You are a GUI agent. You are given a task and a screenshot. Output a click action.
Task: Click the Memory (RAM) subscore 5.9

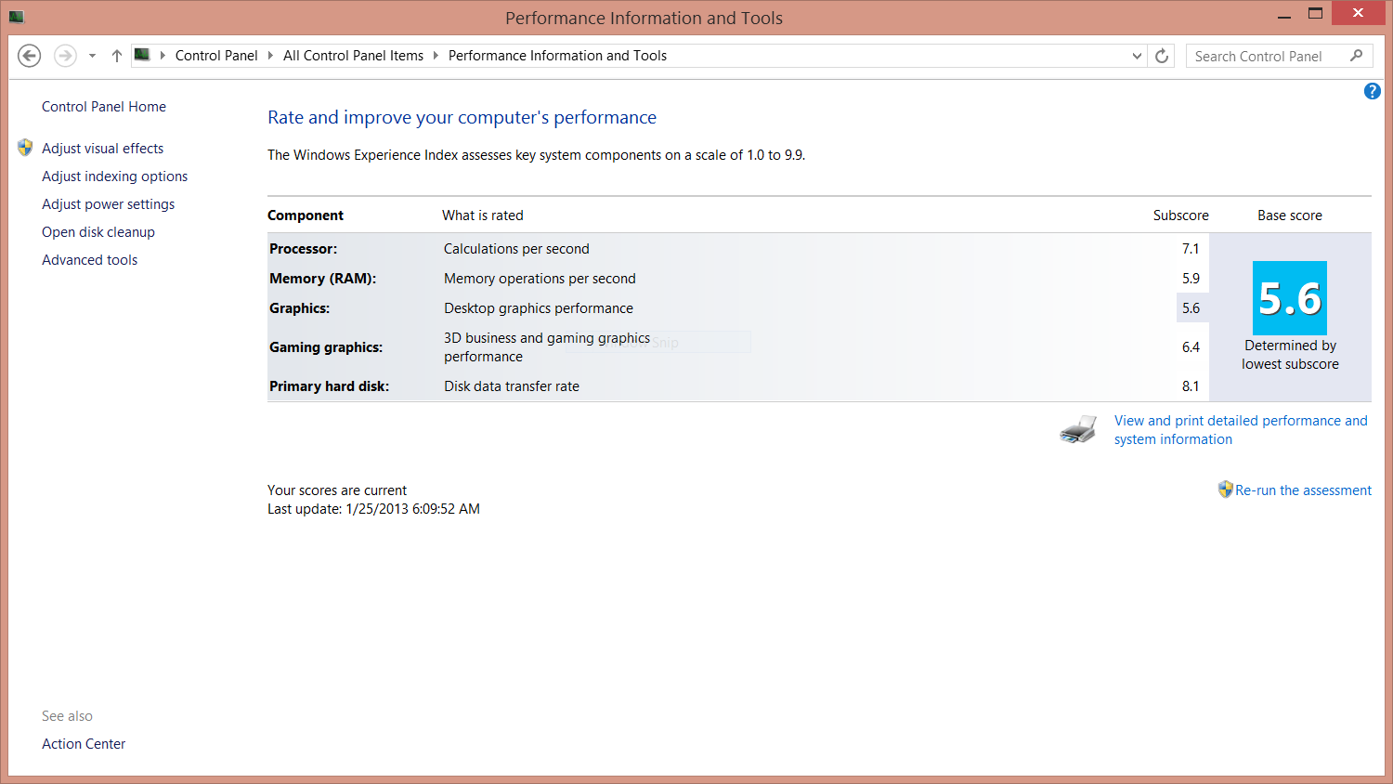[1191, 279]
